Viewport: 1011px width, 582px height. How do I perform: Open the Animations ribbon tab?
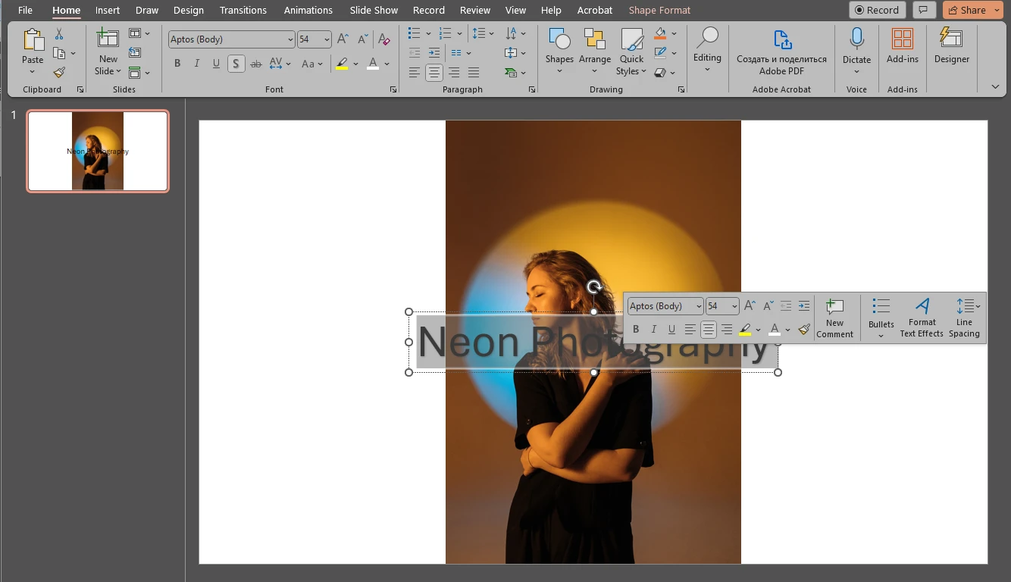coord(308,10)
